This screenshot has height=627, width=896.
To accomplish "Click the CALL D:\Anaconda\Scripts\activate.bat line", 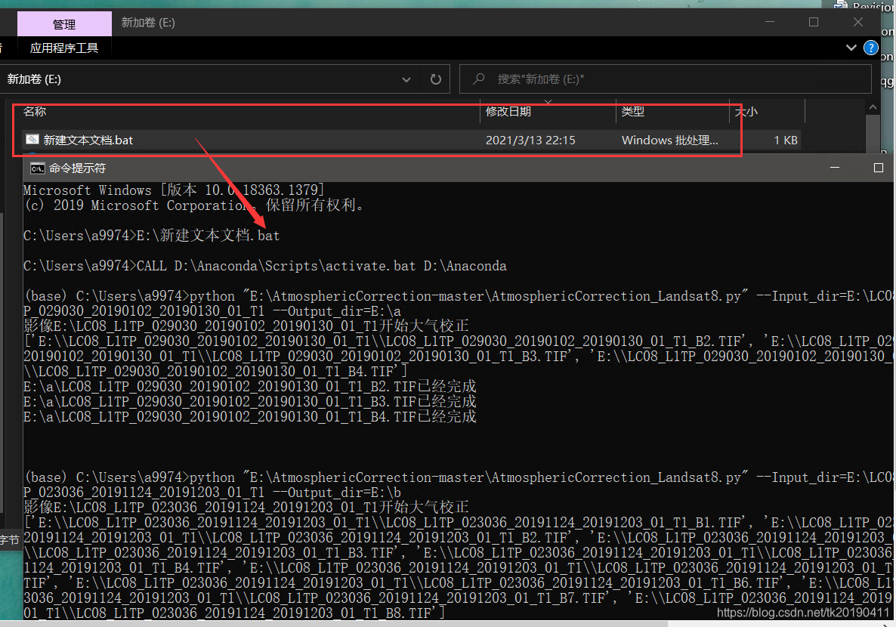I will coord(264,266).
